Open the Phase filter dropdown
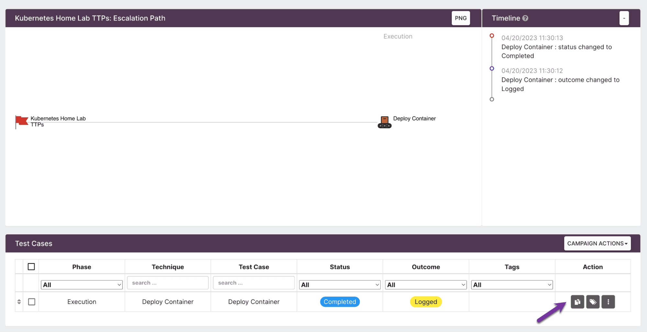Image resolution: width=647 pixels, height=332 pixels. (x=82, y=285)
